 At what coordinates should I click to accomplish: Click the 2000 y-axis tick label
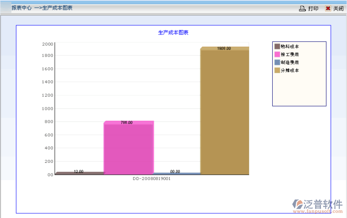(x=48, y=44)
